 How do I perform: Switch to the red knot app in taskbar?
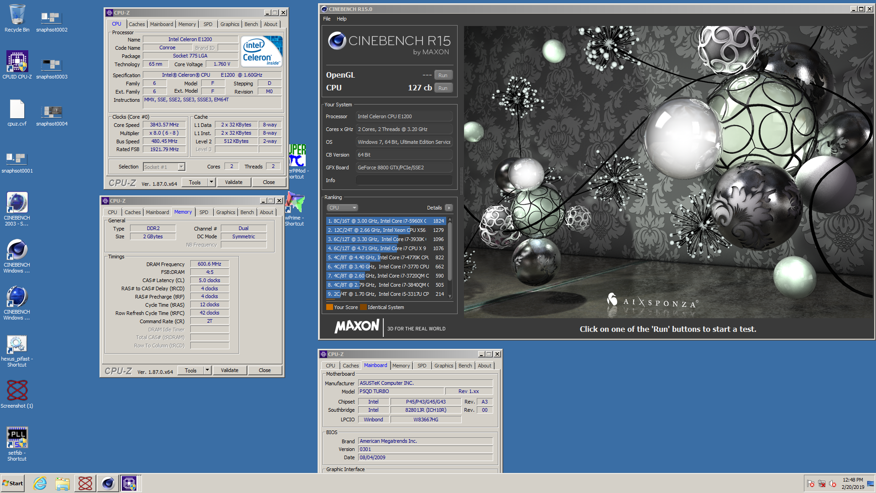[x=85, y=483]
